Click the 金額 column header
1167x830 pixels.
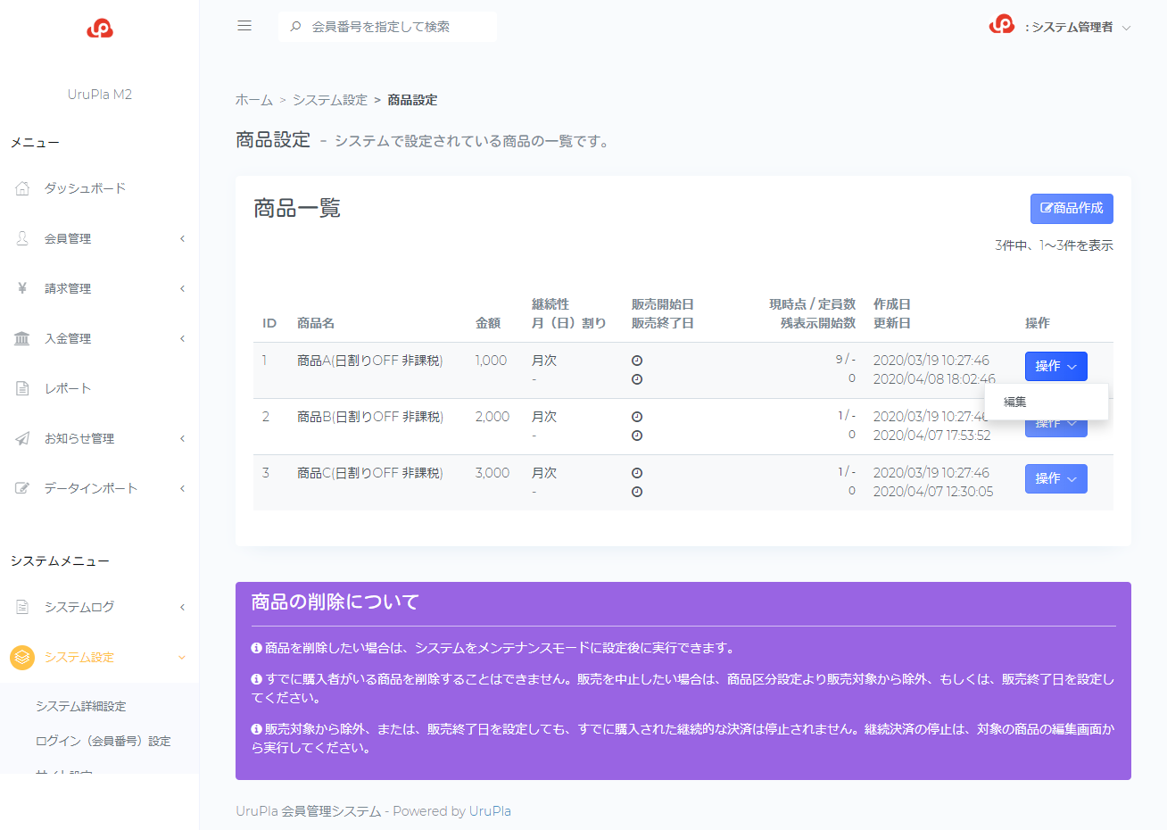tap(488, 323)
